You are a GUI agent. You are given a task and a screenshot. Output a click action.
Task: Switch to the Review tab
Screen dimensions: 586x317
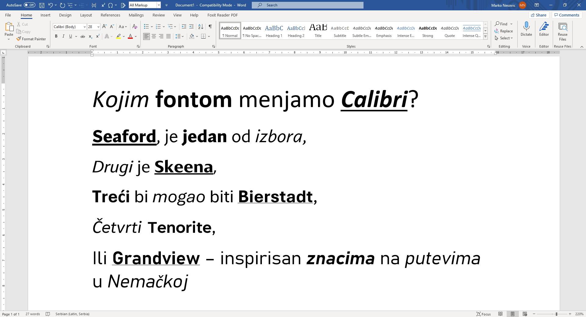[x=158, y=15]
